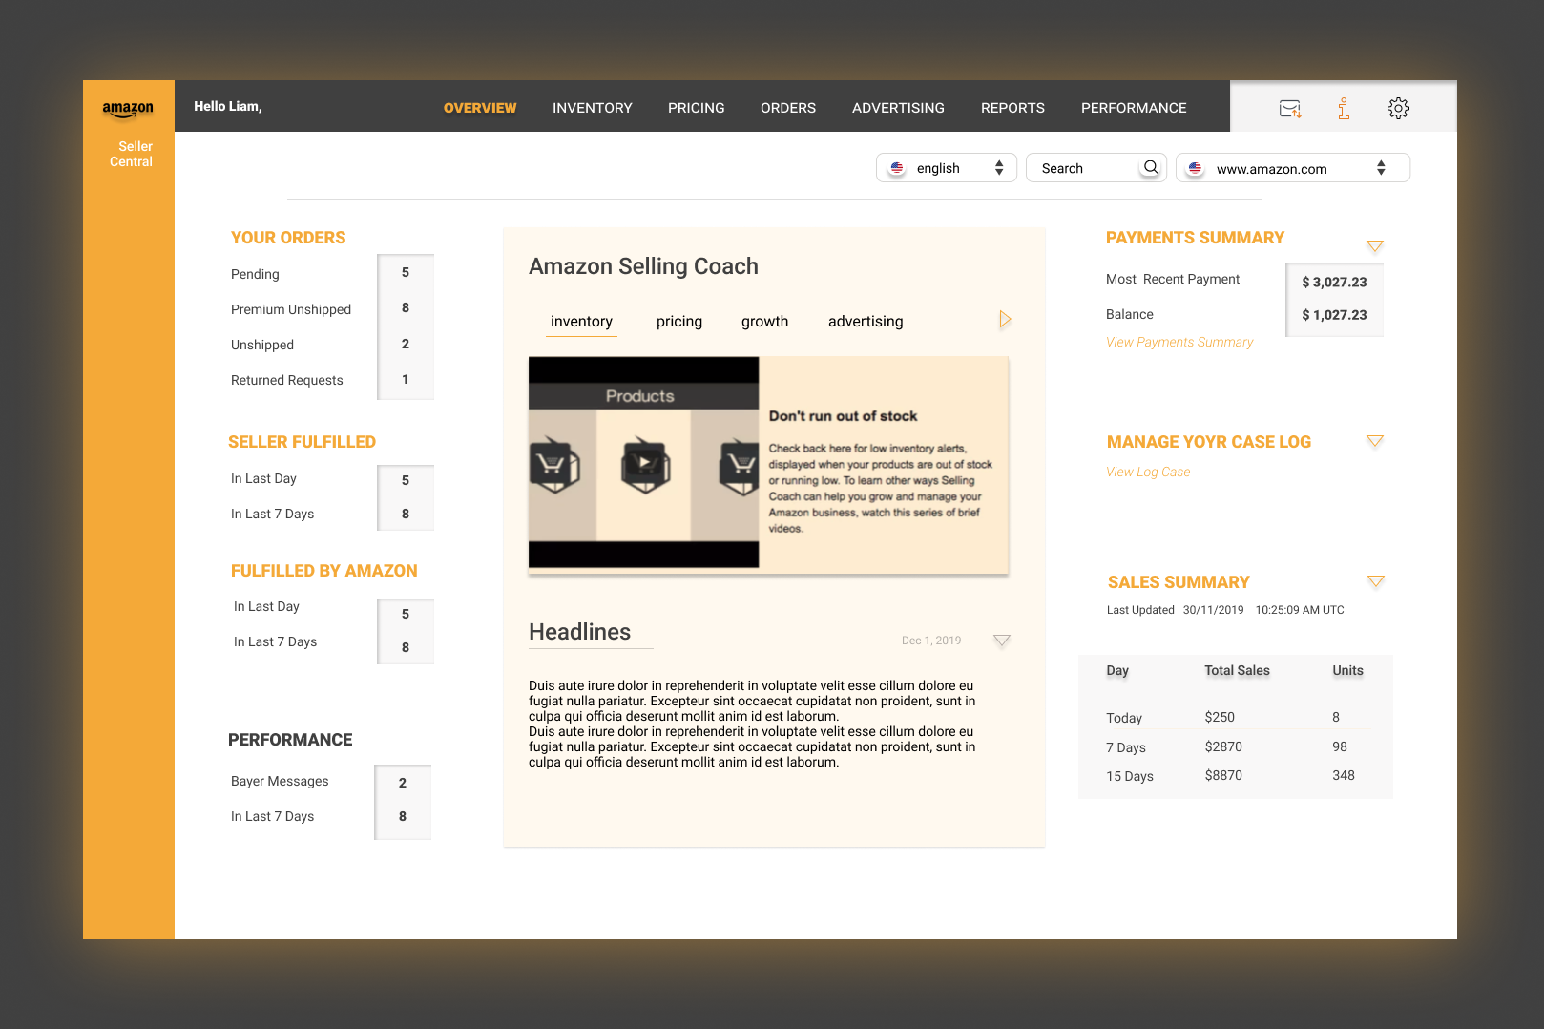The width and height of the screenshot is (1544, 1029).
Task: Click the Pending orders row
Action: [332, 274]
